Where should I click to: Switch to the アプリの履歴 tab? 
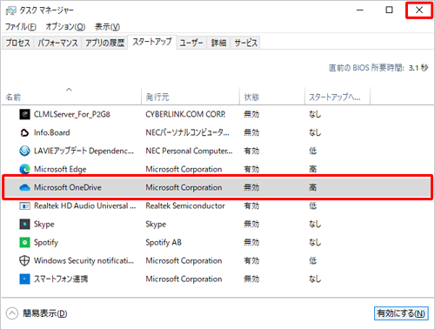click(104, 43)
